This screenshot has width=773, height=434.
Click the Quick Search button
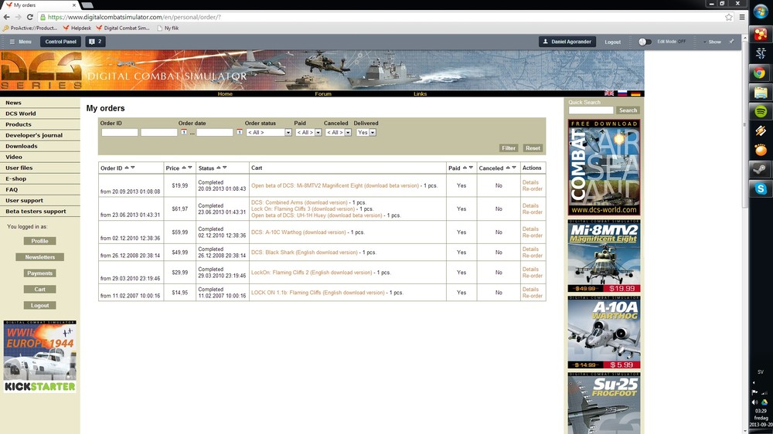click(628, 110)
